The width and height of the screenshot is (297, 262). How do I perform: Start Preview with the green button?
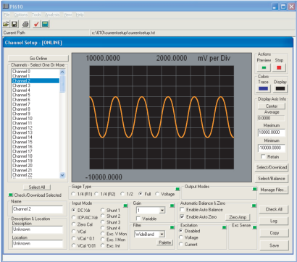(x=264, y=67)
